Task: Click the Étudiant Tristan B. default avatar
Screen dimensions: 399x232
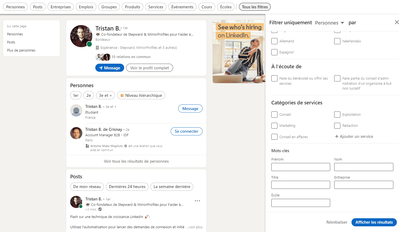Action: (76, 111)
